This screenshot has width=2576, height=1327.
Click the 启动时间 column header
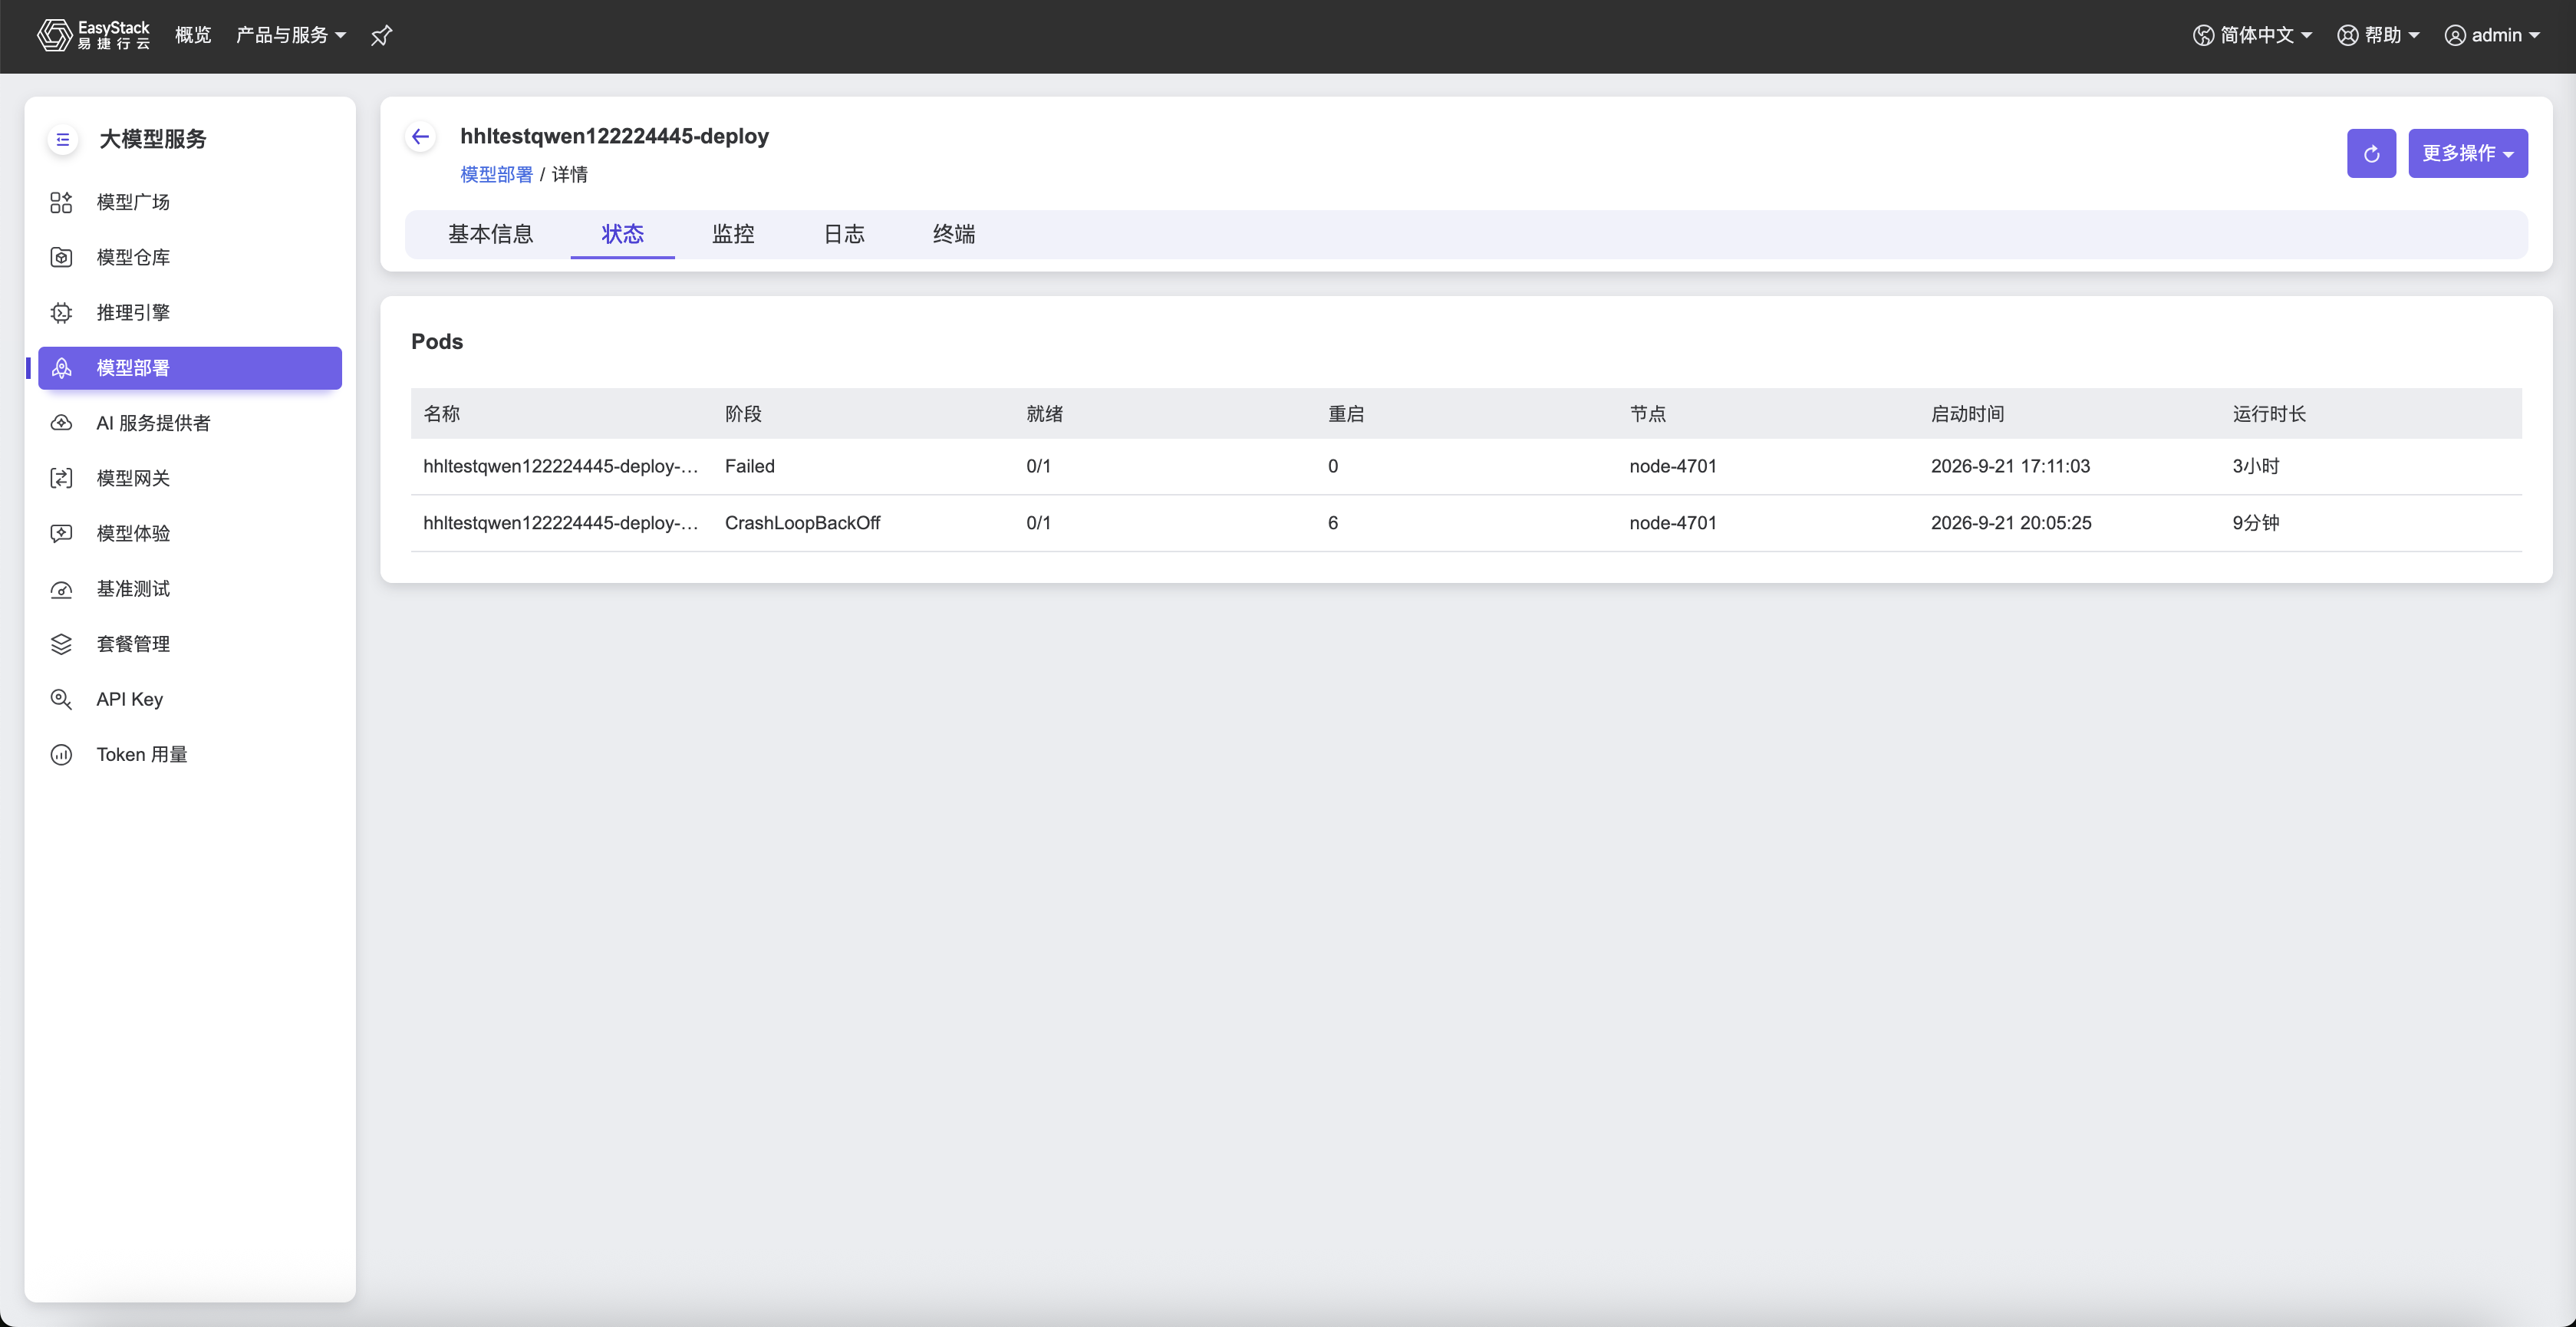pos(1967,413)
